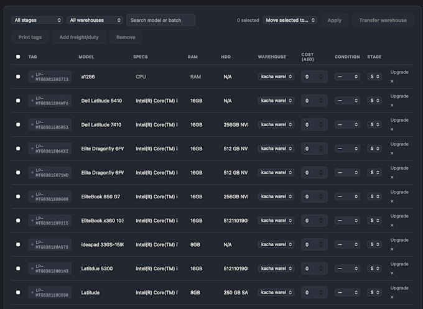Open Upgrade for Dell Latitude 7410
The width and height of the screenshot is (423, 309).
[399, 120]
